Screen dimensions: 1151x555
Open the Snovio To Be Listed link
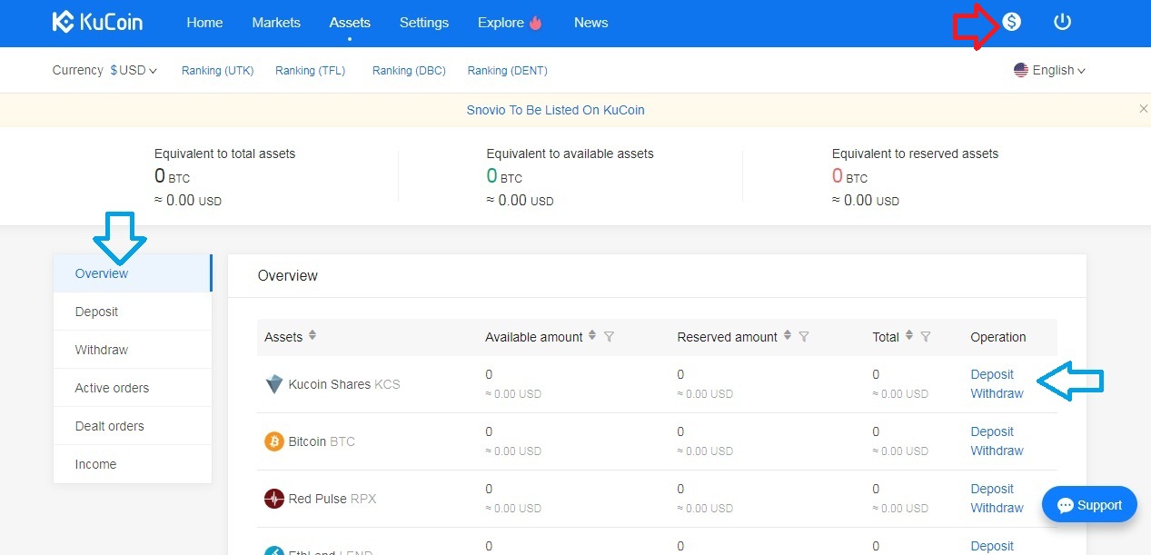click(x=555, y=110)
